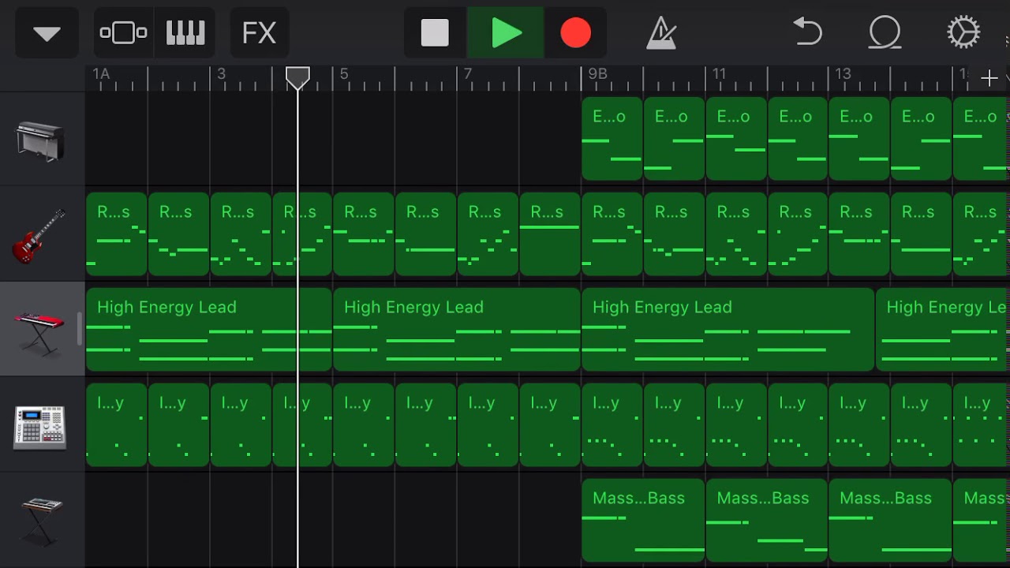Open the Loop Browser
The height and width of the screenshot is (568, 1010).
pyautogui.click(x=885, y=33)
